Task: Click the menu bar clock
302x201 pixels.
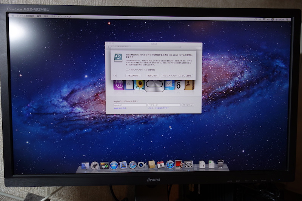Action: point(280,20)
